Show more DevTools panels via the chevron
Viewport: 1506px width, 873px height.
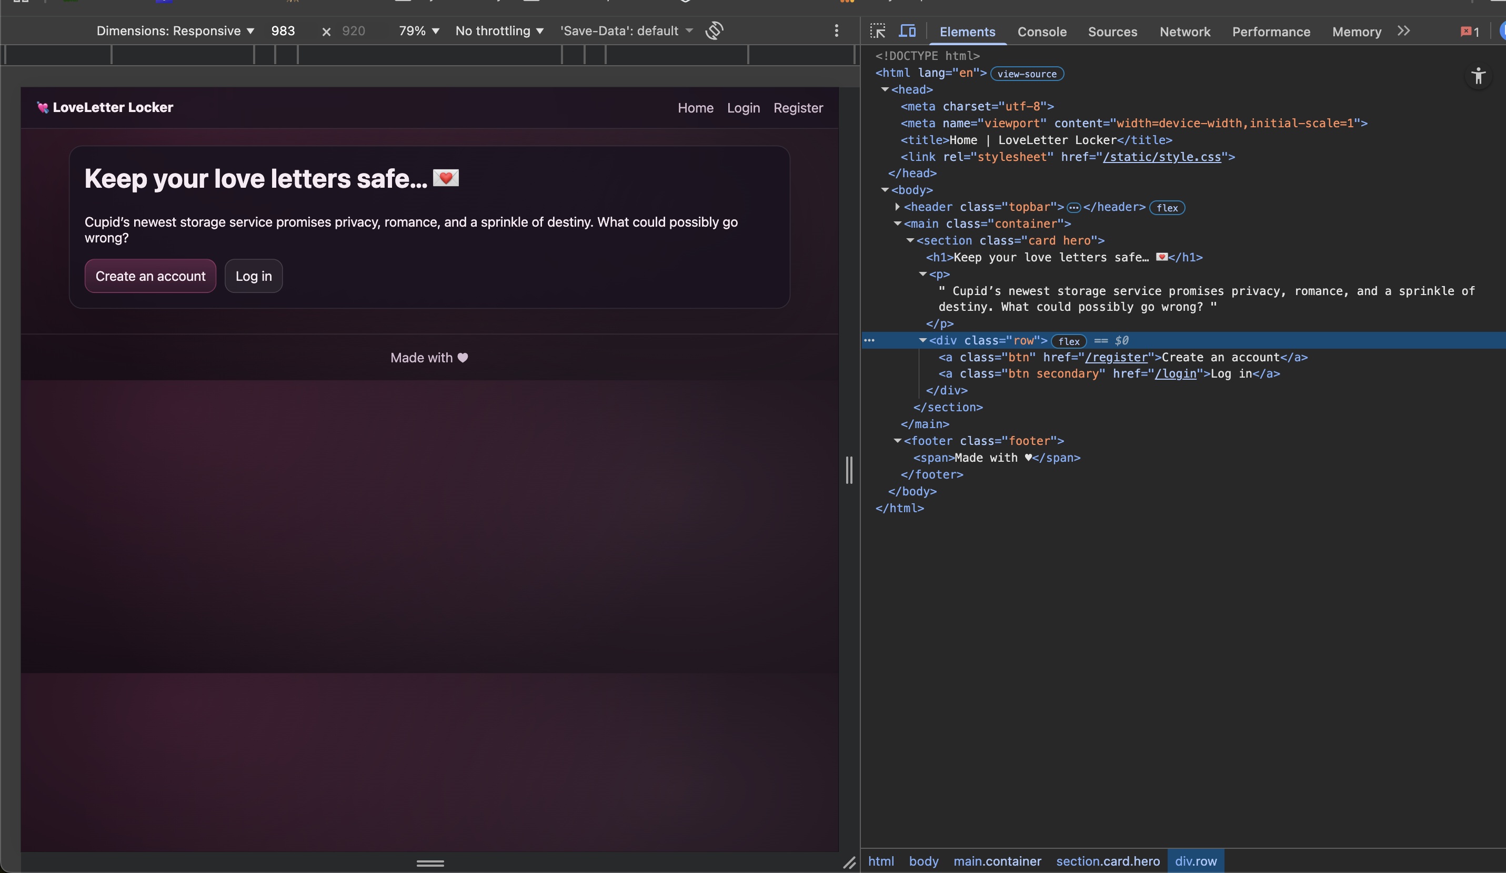[x=1404, y=32]
